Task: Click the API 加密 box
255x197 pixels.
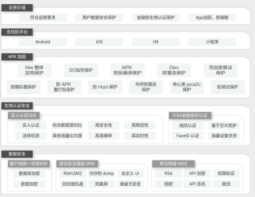Action: 197,174
